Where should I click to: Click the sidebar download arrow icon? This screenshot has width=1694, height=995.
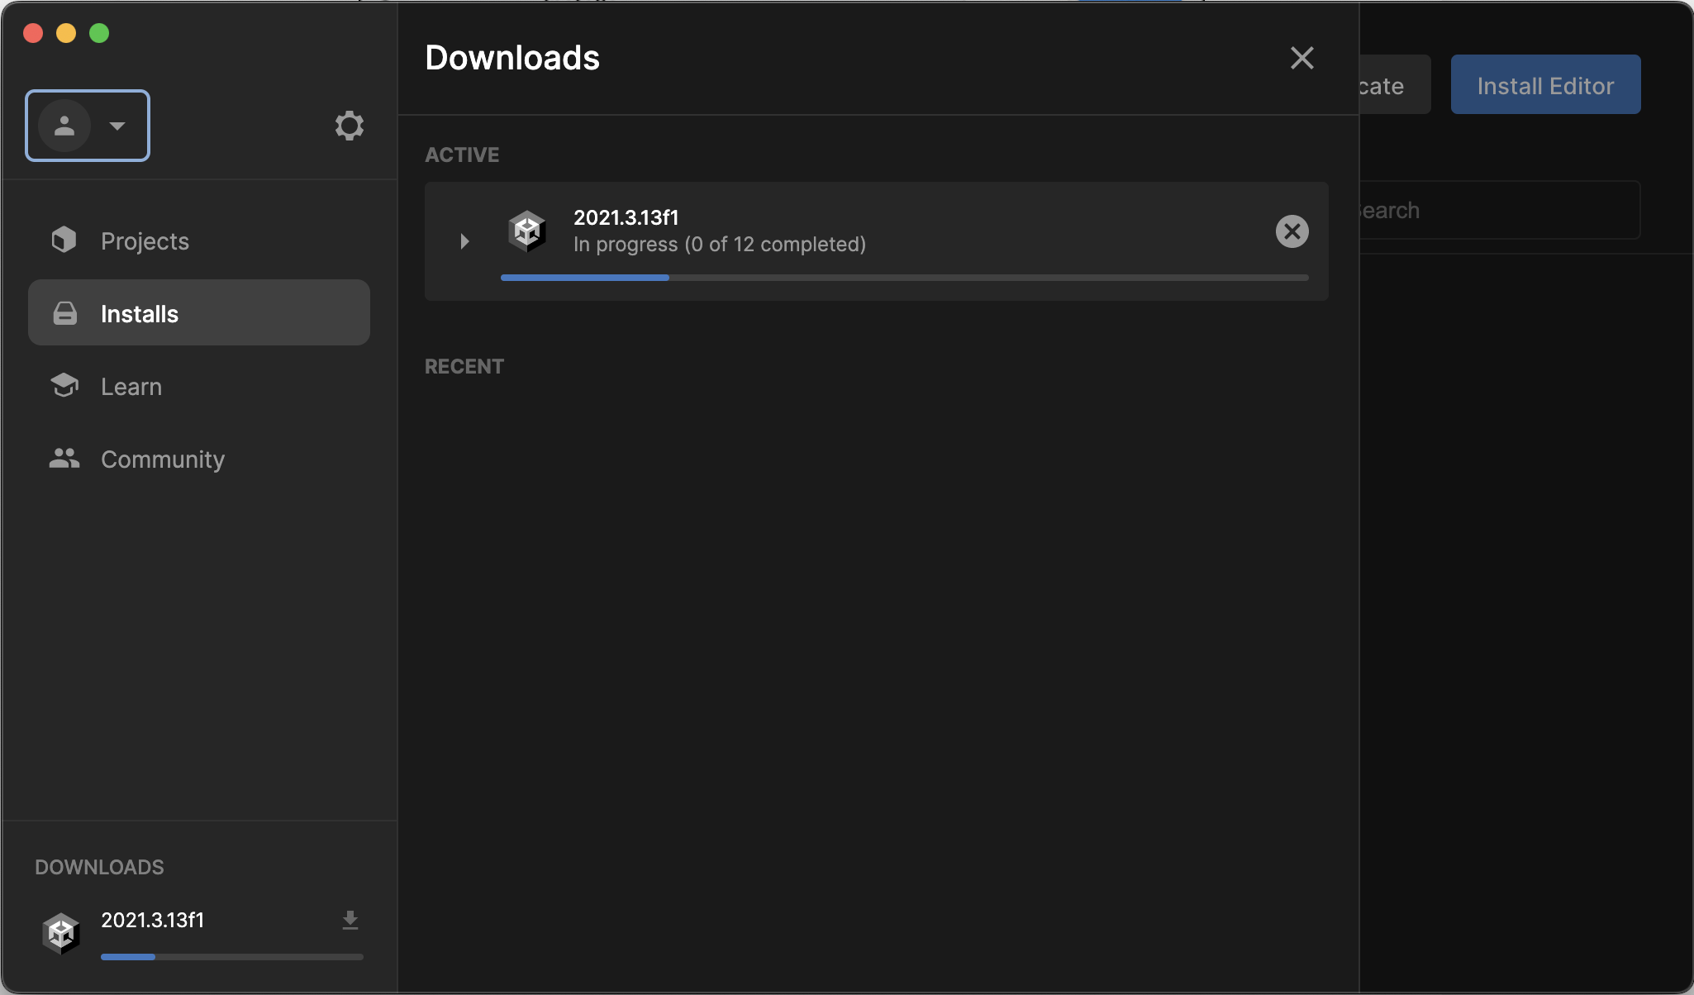pyautogui.click(x=350, y=920)
